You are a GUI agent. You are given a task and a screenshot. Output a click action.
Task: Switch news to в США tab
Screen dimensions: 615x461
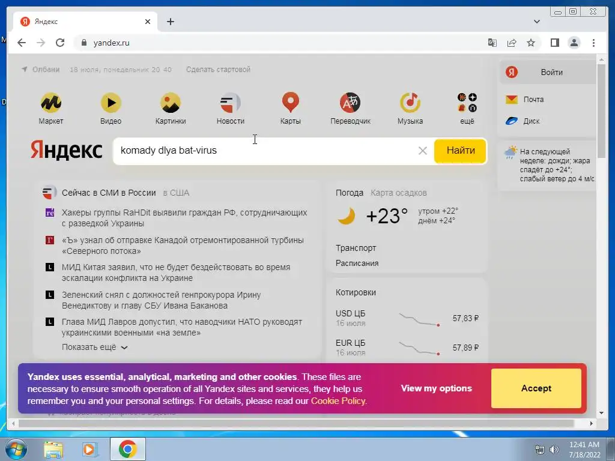176,193
